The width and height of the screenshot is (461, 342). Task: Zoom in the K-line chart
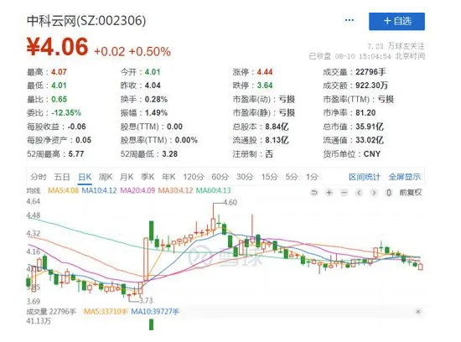tap(329, 193)
